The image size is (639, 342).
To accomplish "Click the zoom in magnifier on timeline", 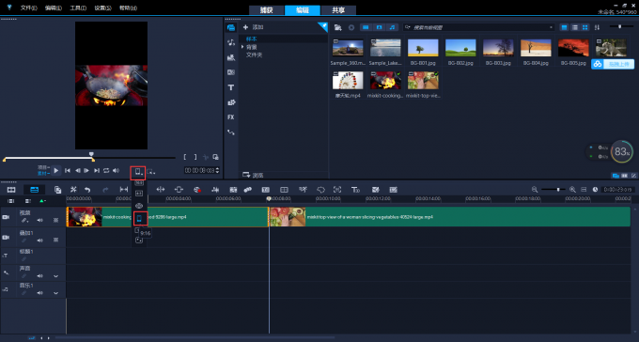I will 572,190.
